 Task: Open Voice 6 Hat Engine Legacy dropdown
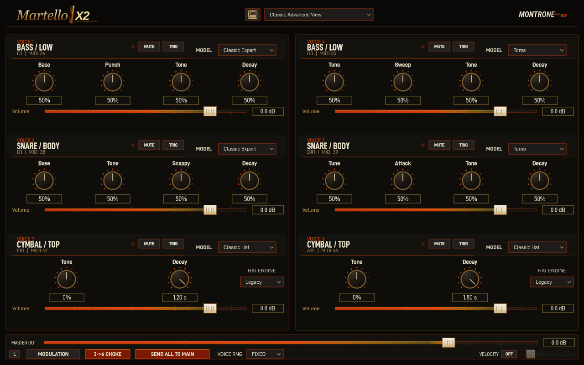click(x=552, y=282)
